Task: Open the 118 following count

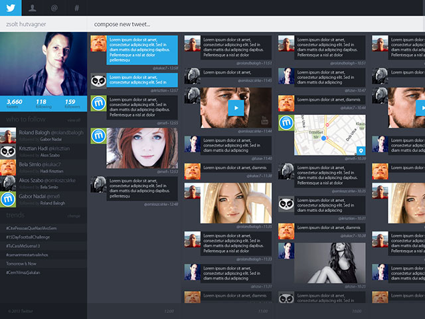Action: (43, 104)
